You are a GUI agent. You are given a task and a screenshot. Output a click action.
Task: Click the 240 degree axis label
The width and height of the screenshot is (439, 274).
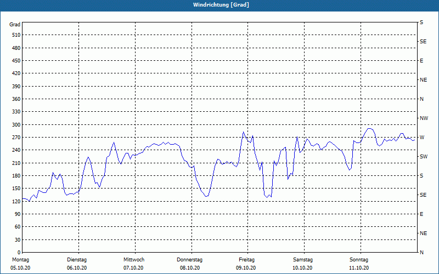pos(16,150)
